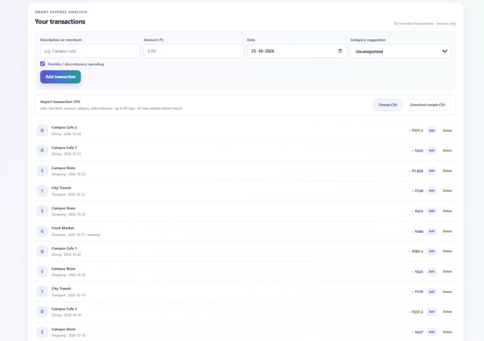Open the calendar picker icon in Date field

click(x=340, y=51)
